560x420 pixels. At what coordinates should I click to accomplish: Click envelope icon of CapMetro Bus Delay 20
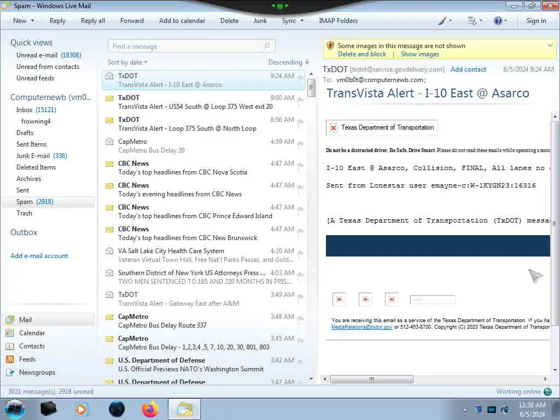point(109,142)
